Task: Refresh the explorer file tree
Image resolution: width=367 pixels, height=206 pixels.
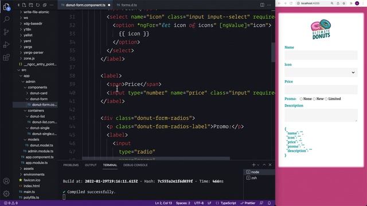Action: (38, 5)
